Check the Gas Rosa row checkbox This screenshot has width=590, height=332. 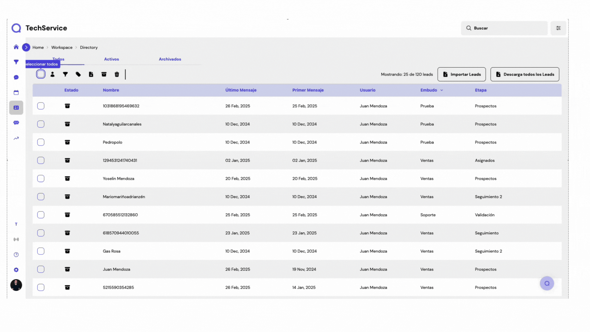[41, 251]
